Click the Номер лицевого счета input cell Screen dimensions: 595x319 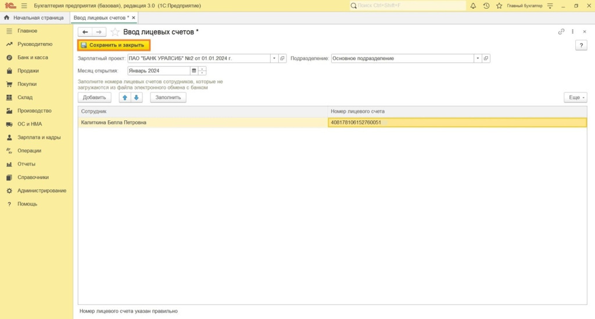(x=457, y=123)
